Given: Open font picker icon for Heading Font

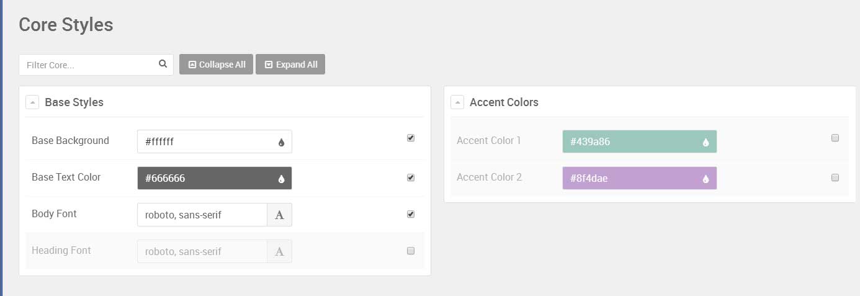Looking at the screenshot, I should pos(279,251).
